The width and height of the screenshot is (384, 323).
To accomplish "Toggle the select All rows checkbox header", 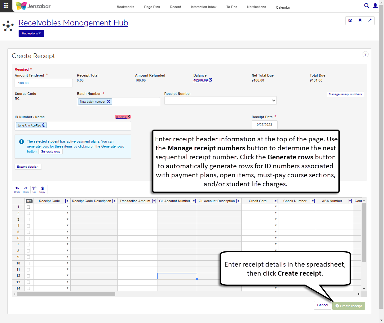I will (x=29, y=201).
